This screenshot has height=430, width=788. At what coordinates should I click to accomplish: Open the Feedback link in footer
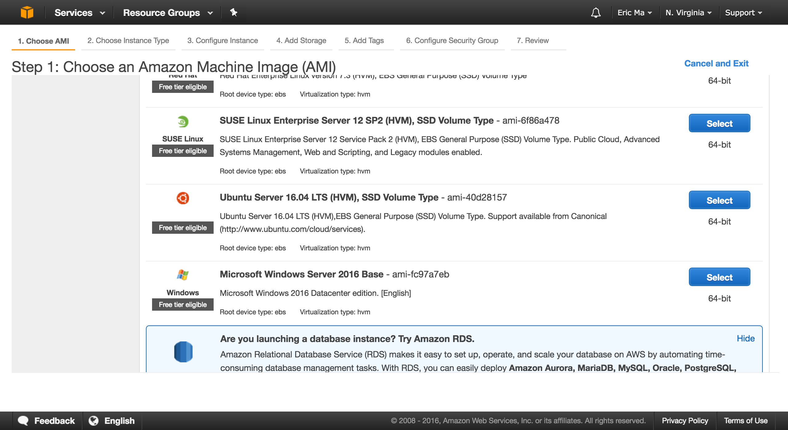point(54,420)
